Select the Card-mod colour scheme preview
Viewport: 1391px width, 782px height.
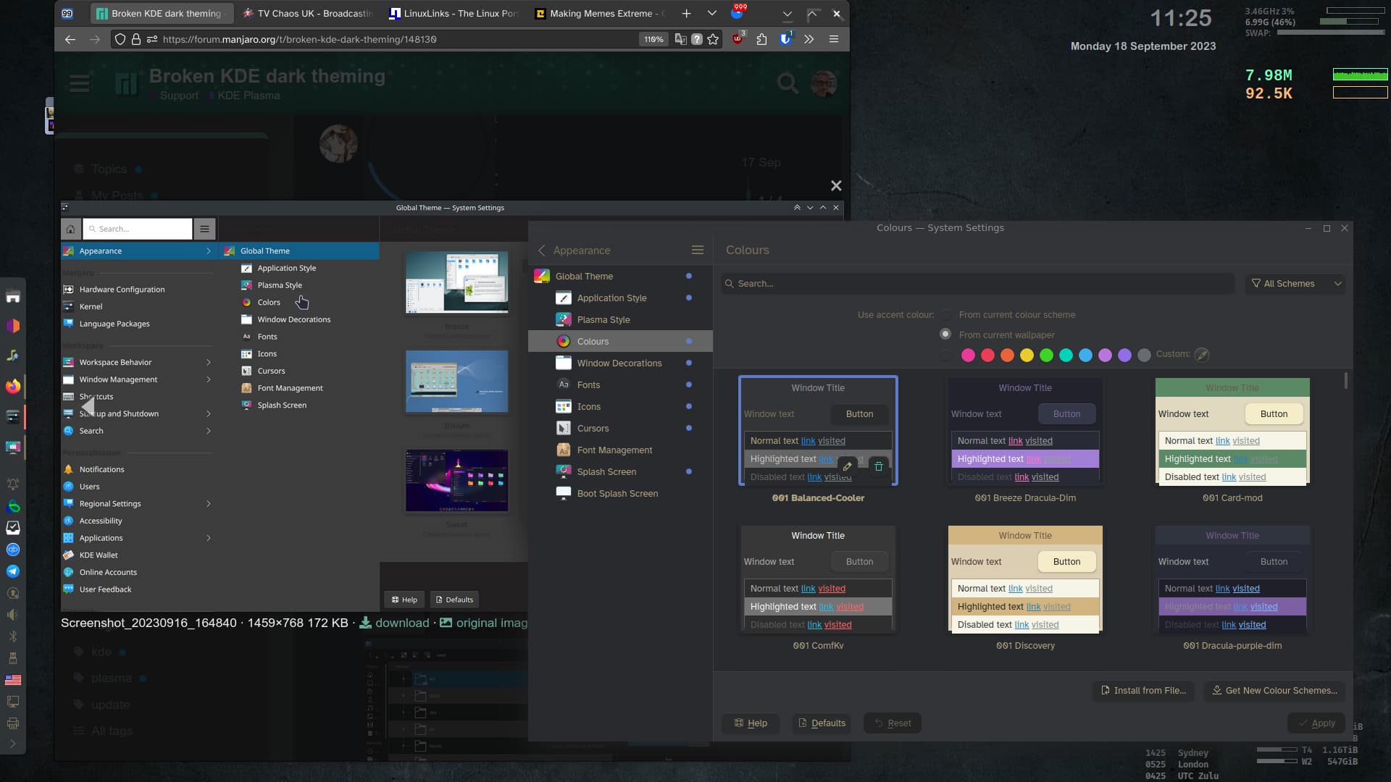tap(1232, 432)
